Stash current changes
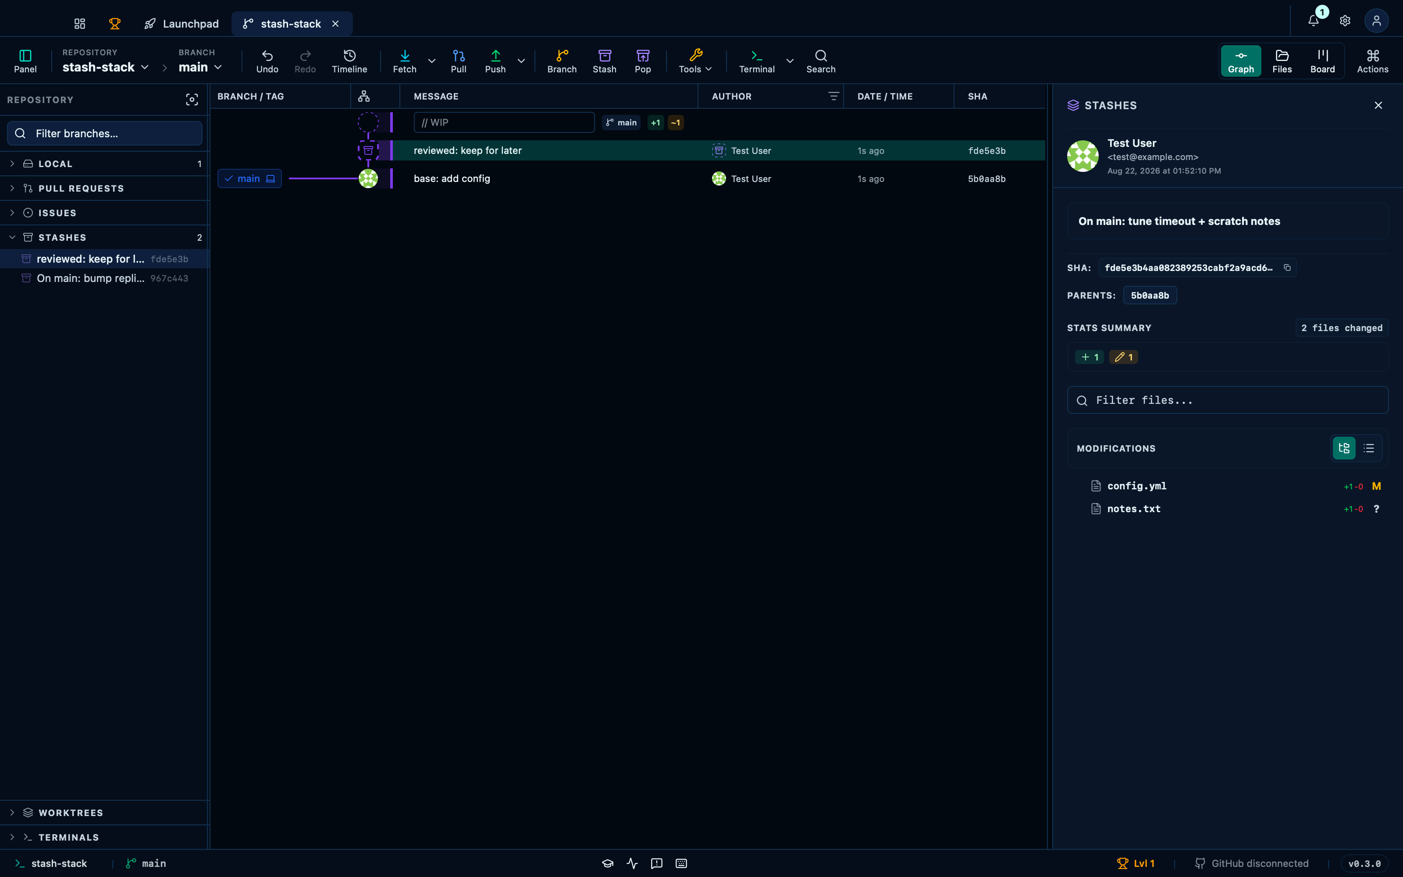This screenshot has width=1403, height=877. (604, 61)
